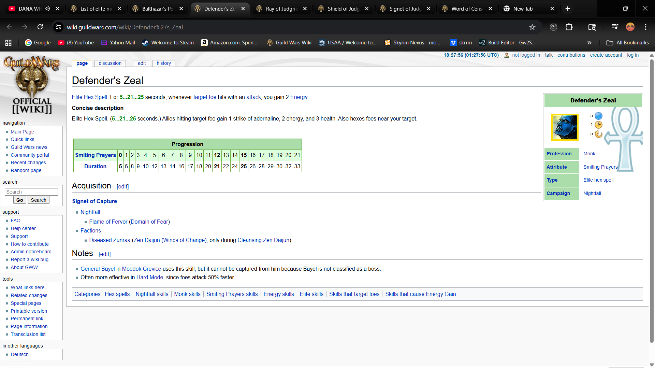Open the General Bayel link
This screenshot has height=368, width=655.
[x=98, y=269]
